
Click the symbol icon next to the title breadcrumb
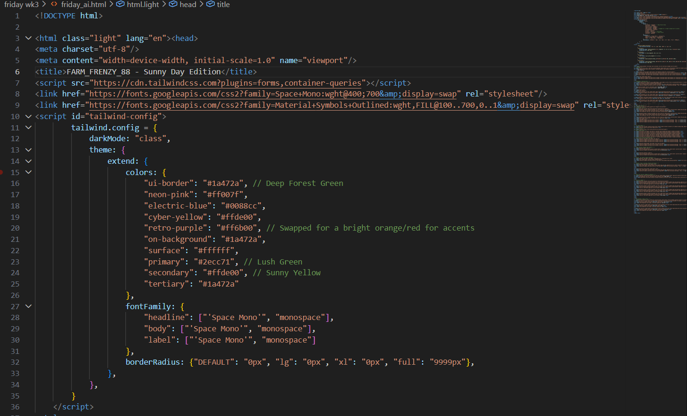click(x=210, y=4)
